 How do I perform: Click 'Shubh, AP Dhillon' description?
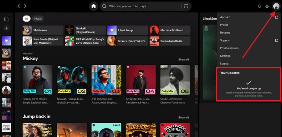[x=173, y=101]
